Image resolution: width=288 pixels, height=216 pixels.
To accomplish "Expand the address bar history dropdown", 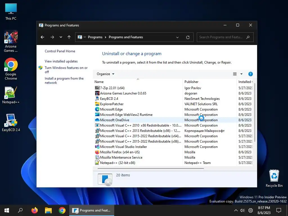I will [177, 37].
